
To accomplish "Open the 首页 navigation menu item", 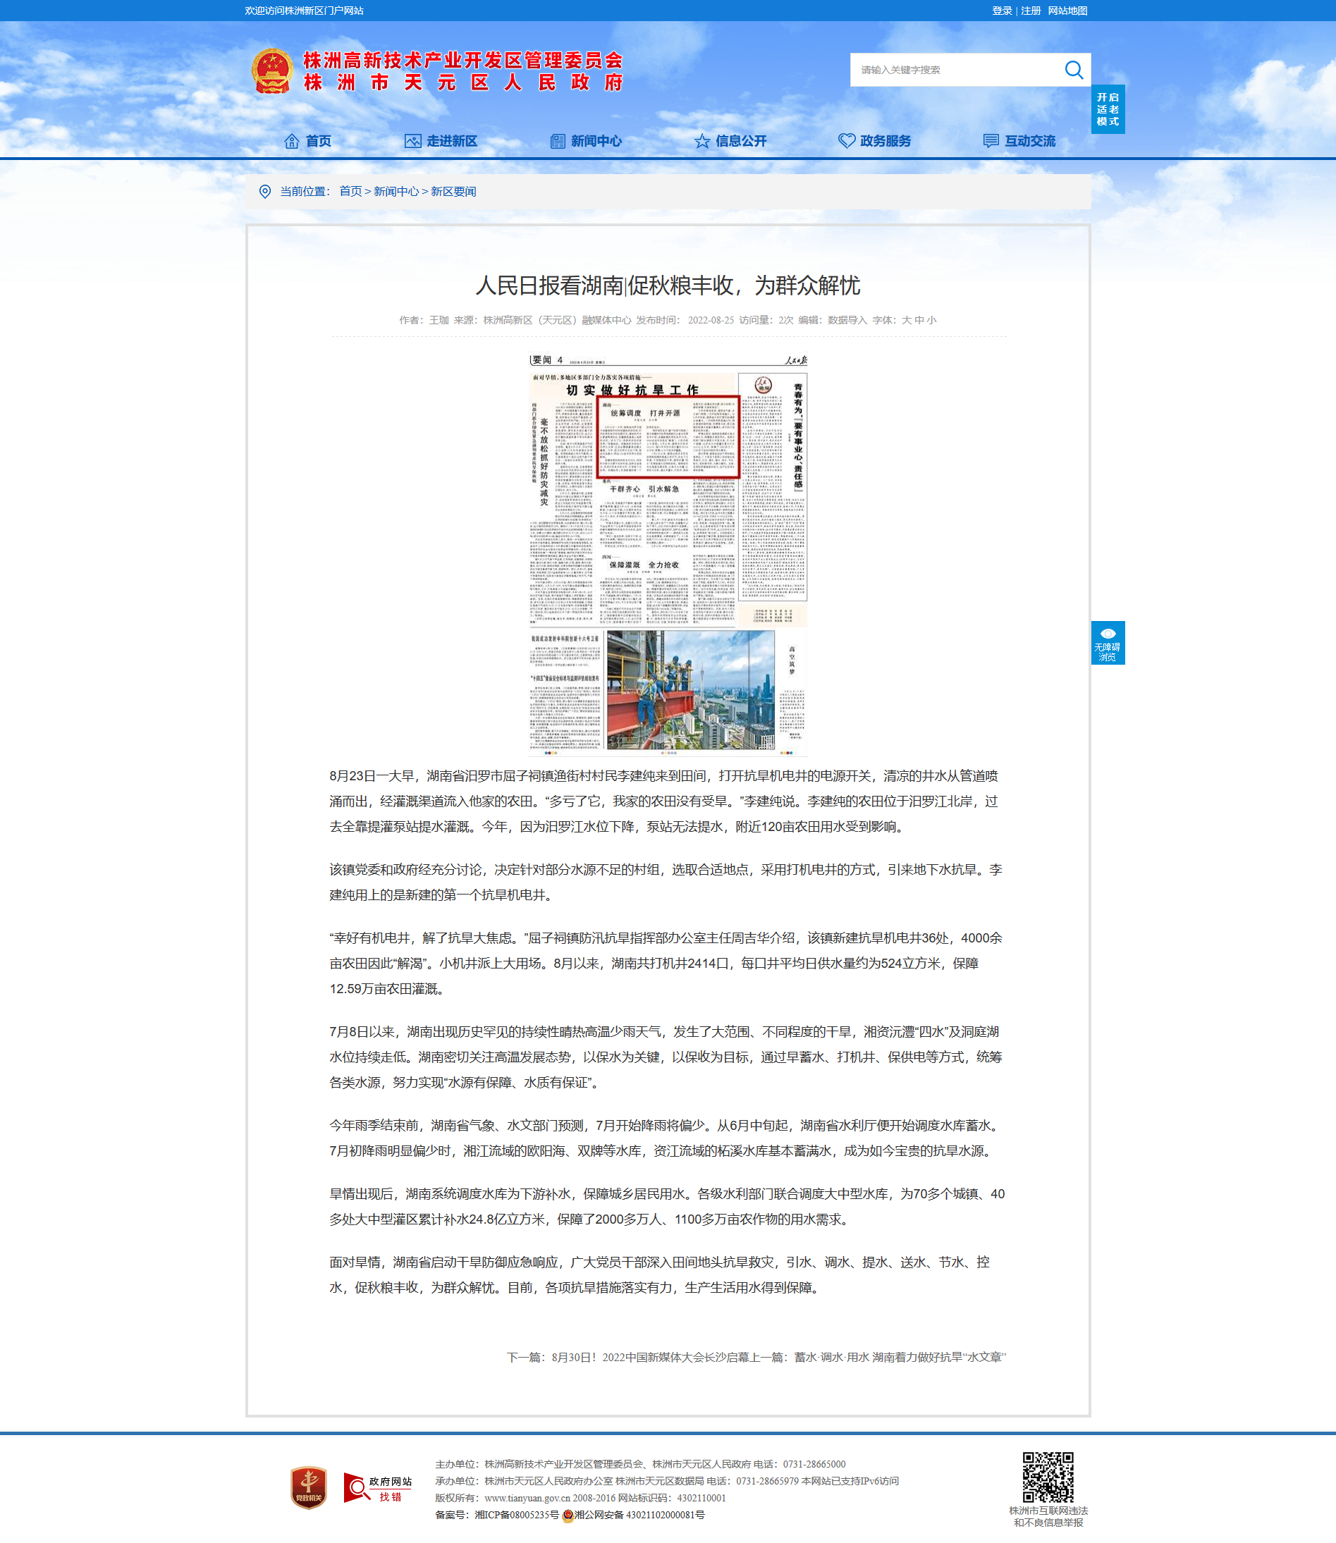I will (x=319, y=141).
